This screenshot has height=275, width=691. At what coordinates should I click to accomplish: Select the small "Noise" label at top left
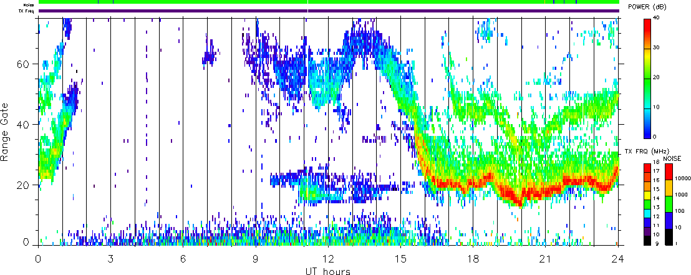[29, 5]
